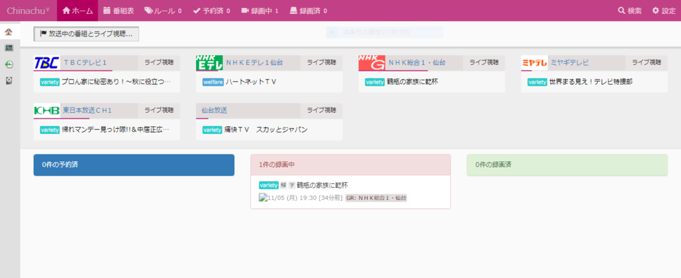Image resolution: width=681 pixels, height=278 pixels.
Task: Click the 1件の録画中 panel header
Action: [350, 165]
